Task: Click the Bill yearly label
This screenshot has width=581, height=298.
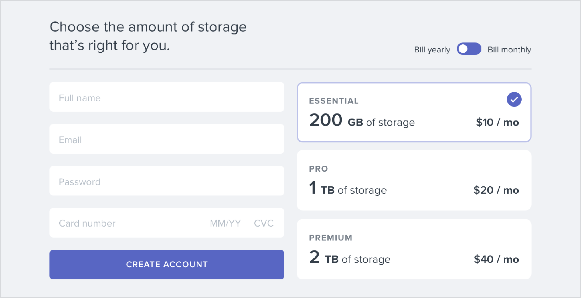Action: pyautogui.click(x=432, y=50)
